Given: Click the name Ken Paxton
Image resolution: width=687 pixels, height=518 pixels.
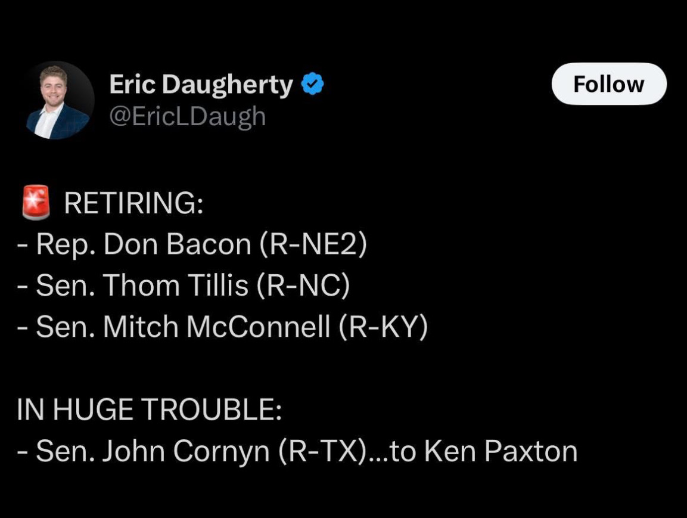Looking at the screenshot, I should pyautogui.click(x=501, y=451).
